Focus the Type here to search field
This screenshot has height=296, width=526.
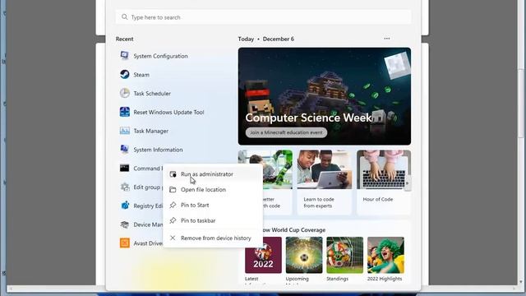(x=263, y=16)
